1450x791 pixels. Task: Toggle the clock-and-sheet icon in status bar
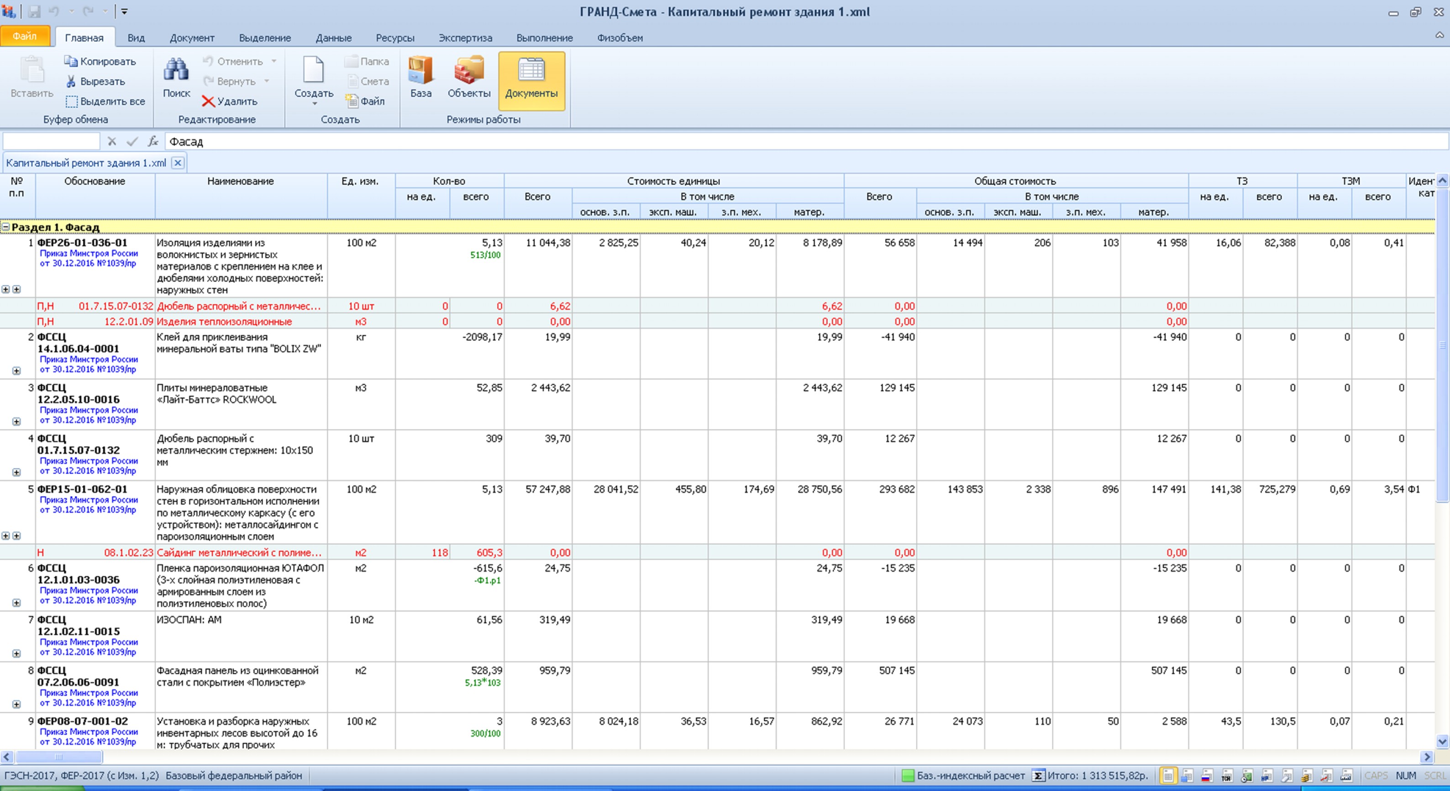coord(1246,776)
